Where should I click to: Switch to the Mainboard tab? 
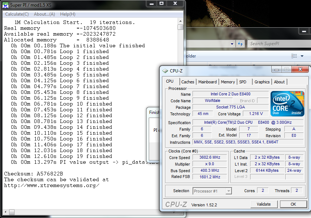click(x=207, y=82)
